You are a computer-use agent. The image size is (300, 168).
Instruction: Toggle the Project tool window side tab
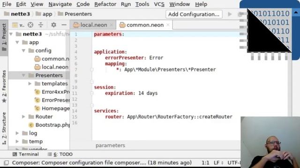[x=4, y=37]
